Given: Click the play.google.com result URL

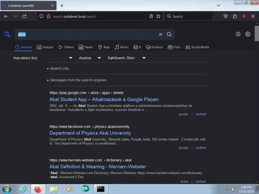Looking at the screenshot, I should click(x=87, y=93).
